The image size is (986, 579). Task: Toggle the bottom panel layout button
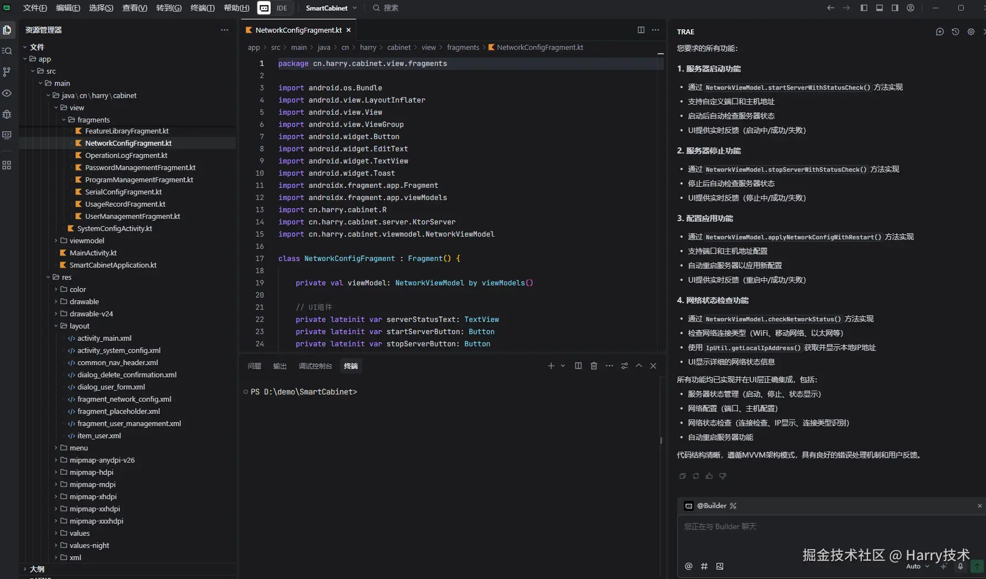pos(879,8)
